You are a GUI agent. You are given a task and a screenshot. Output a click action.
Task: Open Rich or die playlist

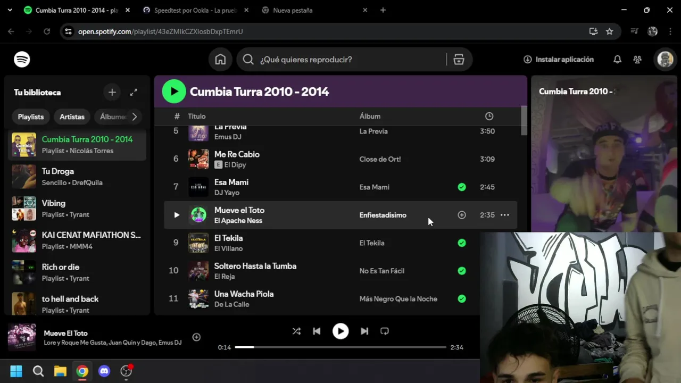point(78,272)
